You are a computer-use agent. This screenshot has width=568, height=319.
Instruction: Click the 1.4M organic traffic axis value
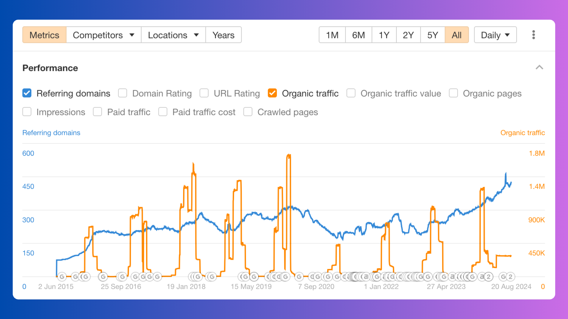tap(537, 186)
